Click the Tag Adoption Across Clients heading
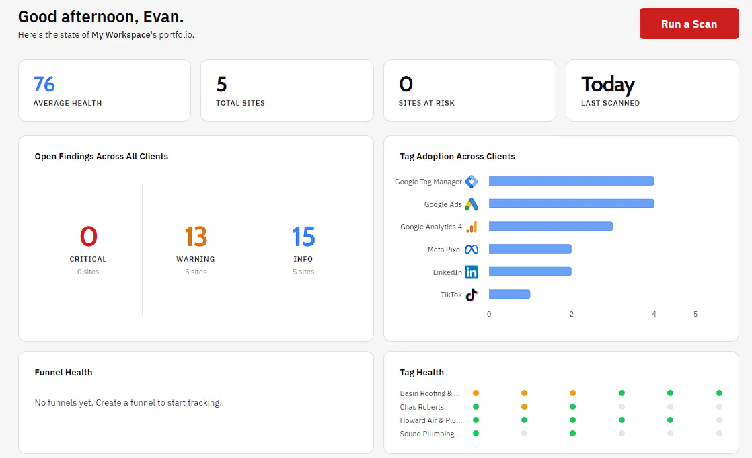This screenshot has height=458, width=752. [x=457, y=156]
